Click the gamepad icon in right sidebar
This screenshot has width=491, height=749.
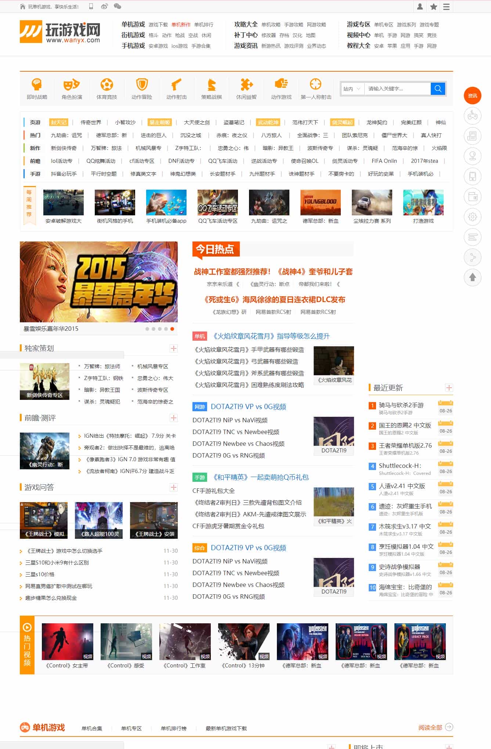(x=473, y=116)
